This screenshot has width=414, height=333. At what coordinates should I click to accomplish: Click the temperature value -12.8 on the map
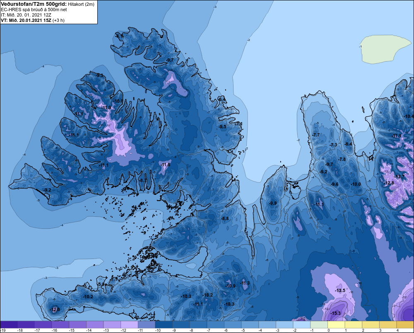coord(389,183)
